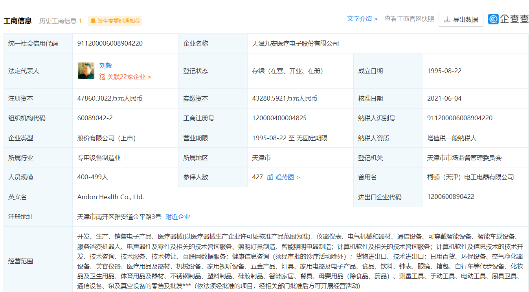Screen dimensions: 529x292
Task: Click the 曾用名 label cell
Action: [388, 177]
